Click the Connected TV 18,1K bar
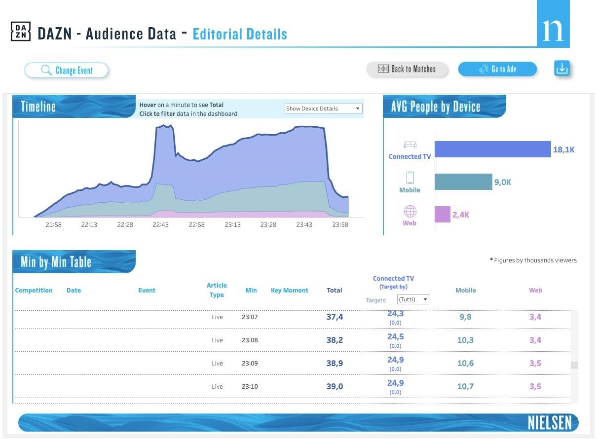 (493, 149)
